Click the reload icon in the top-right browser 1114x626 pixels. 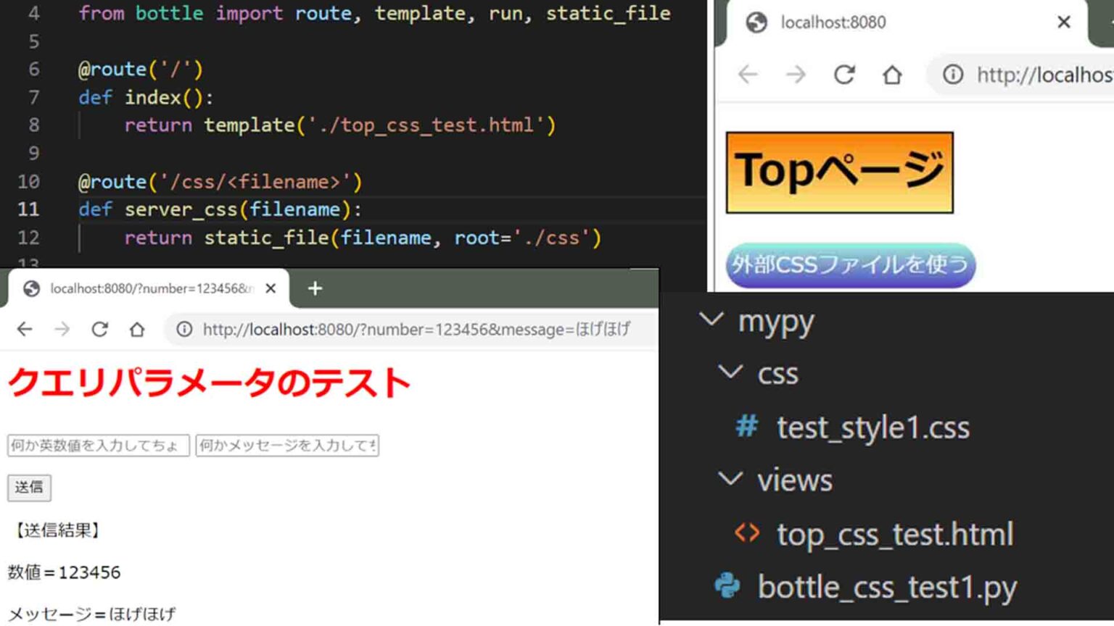pos(843,75)
